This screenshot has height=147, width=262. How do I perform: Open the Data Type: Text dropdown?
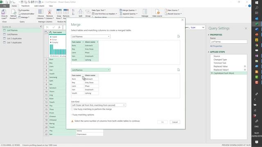point(98,10)
